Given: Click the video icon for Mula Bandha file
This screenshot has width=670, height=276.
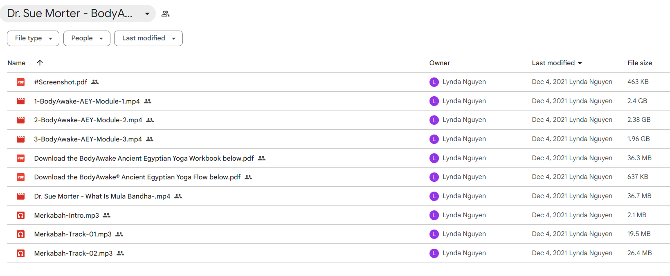Looking at the screenshot, I should coord(21,196).
